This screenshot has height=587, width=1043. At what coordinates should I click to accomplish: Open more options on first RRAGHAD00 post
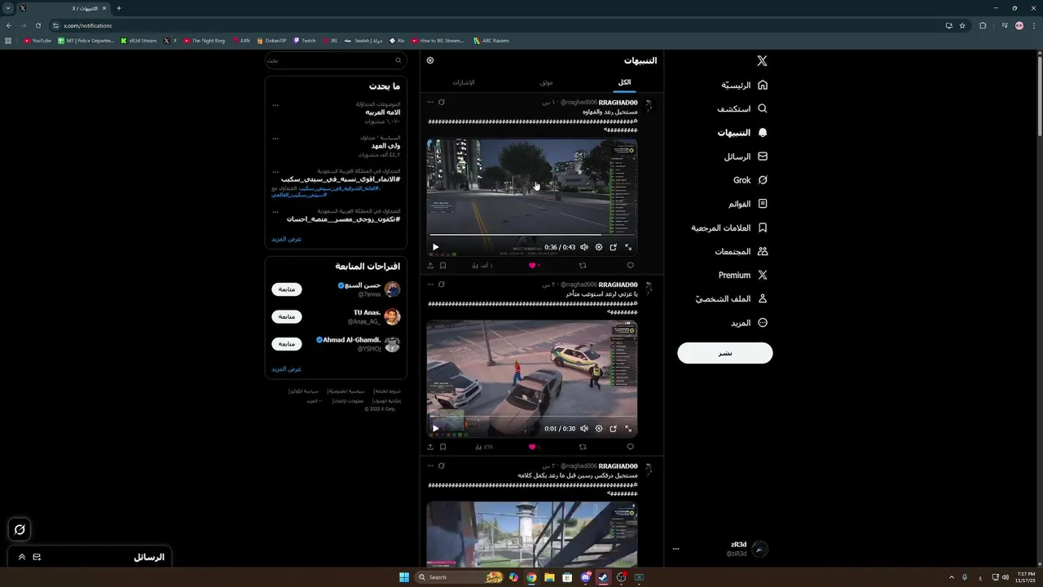[430, 103]
